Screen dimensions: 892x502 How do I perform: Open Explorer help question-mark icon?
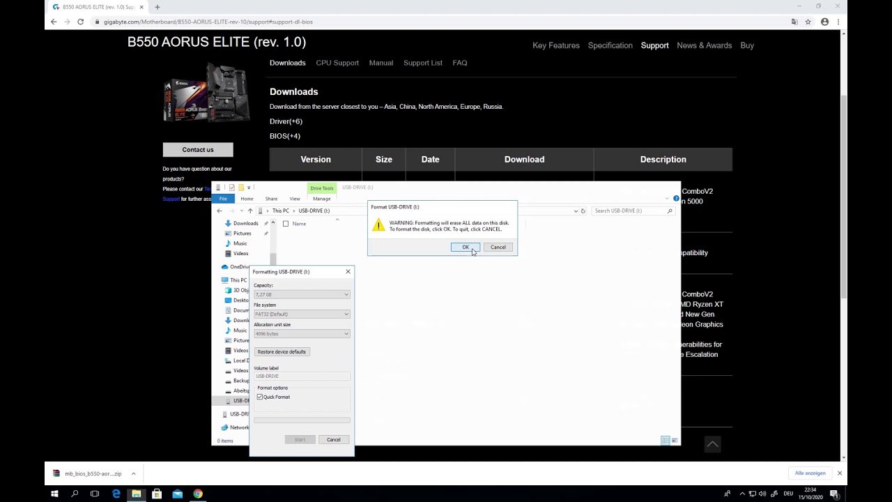pyautogui.click(x=676, y=199)
